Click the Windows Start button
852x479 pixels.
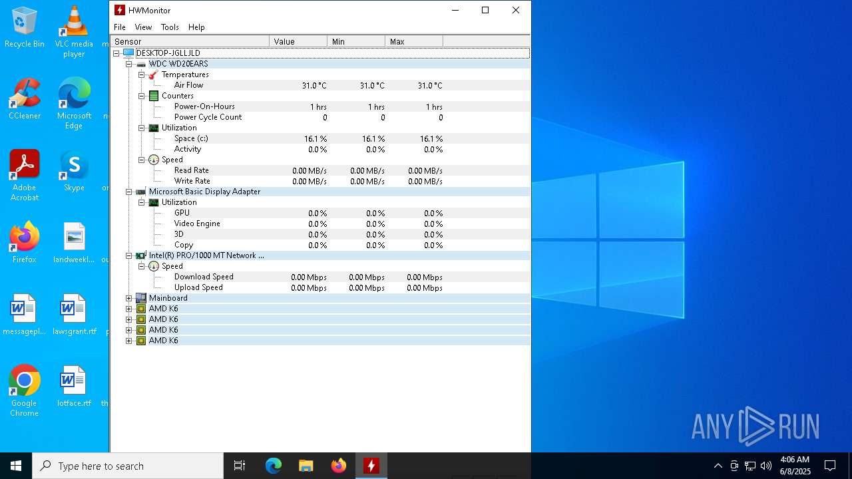[x=16, y=466]
